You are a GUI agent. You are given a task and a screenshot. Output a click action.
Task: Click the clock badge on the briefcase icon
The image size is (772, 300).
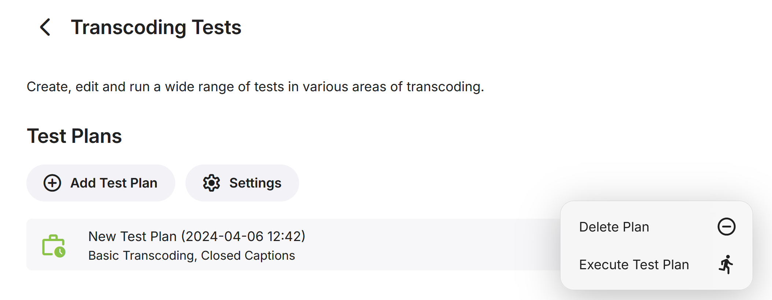point(60,252)
